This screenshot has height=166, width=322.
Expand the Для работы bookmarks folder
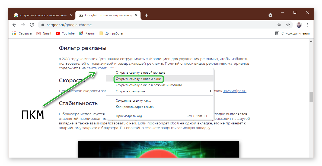[111, 33]
